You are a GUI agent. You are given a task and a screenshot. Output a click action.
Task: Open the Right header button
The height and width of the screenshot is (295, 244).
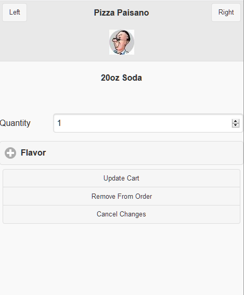point(226,12)
